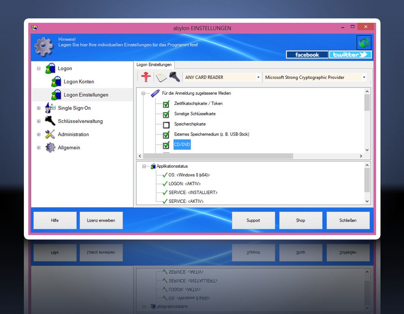Click the 'OS: <Windows 8 (x64)>' text

(189, 175)
